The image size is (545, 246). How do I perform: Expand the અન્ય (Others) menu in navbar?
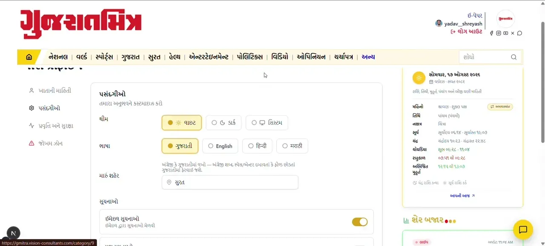click(x=368, y=57)
